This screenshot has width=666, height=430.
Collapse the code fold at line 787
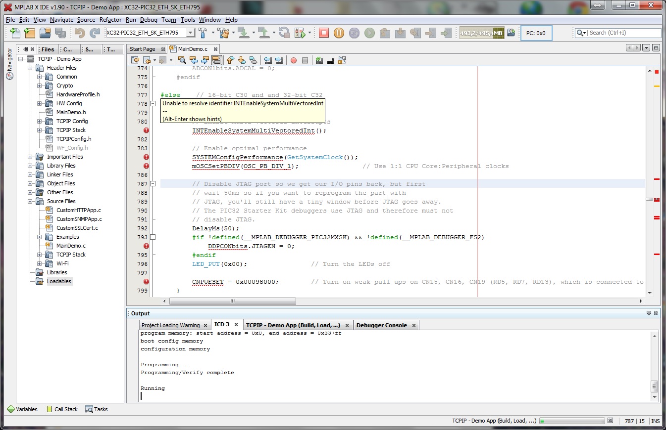point(153,184)
